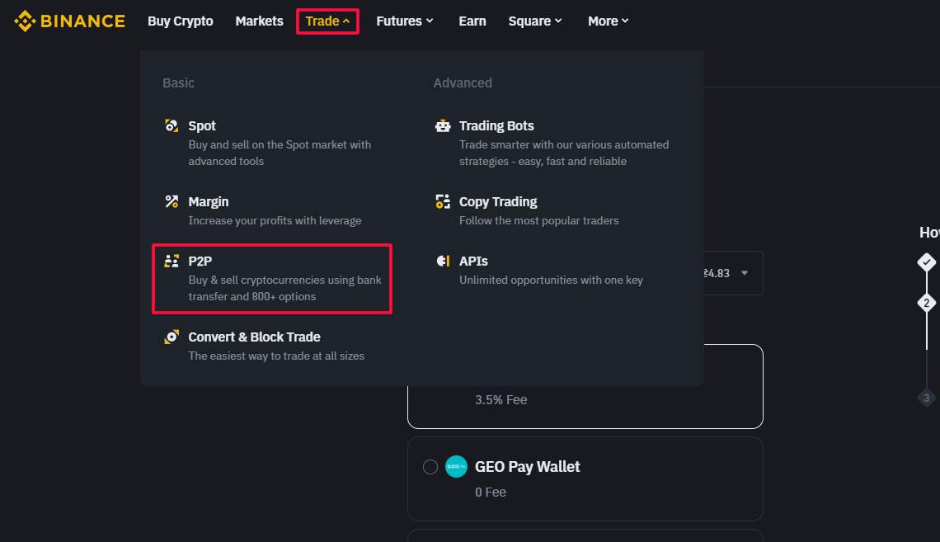Open the amount dropdown arrow near 4.83
Image resolution: width=940 pixels, height=542 pixels.
[x=745, y=273]
